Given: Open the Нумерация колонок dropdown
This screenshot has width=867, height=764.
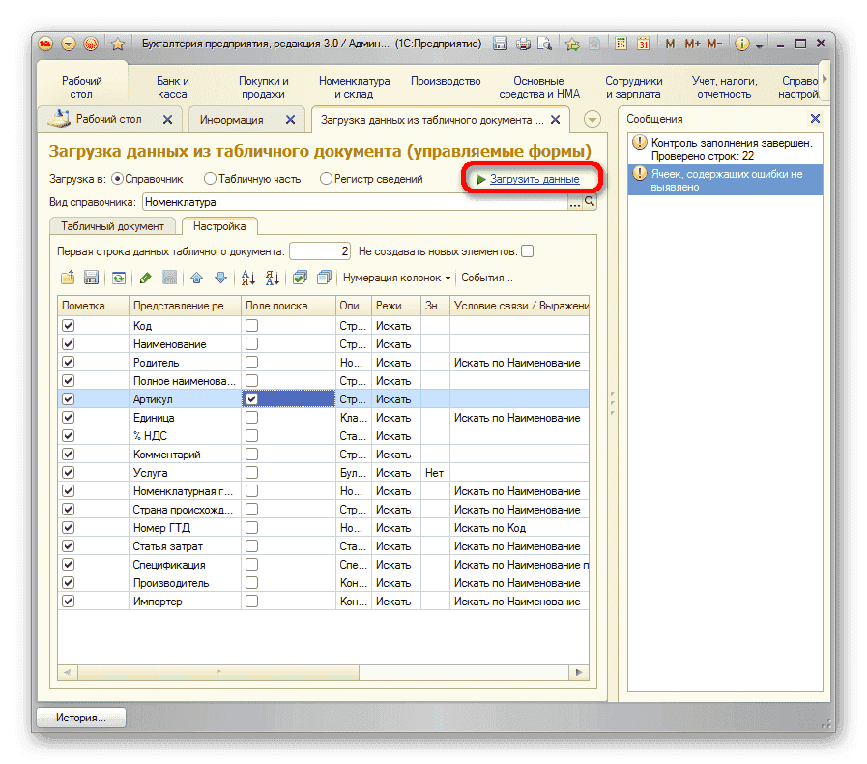Looking at the screenshot, I should (396, 278).
